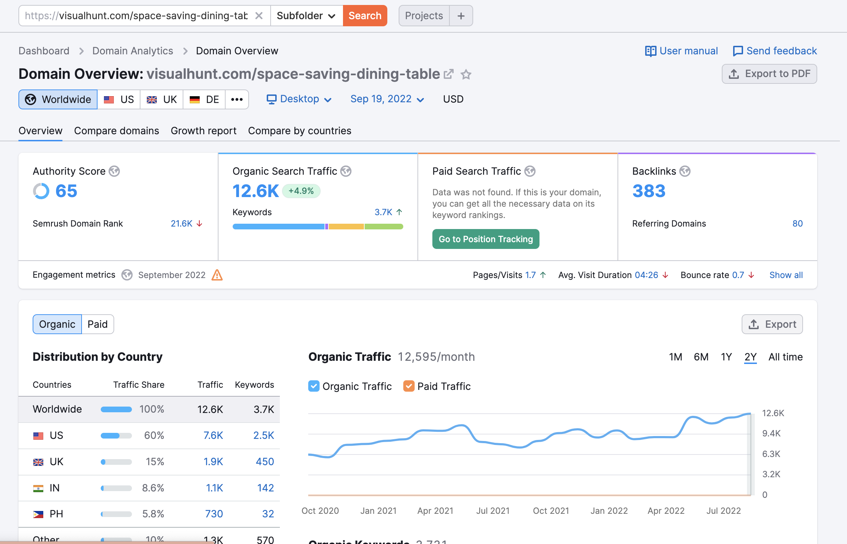This screenshot has width=847, height=544.
Task: Click the Projects button
Action: 424,16
